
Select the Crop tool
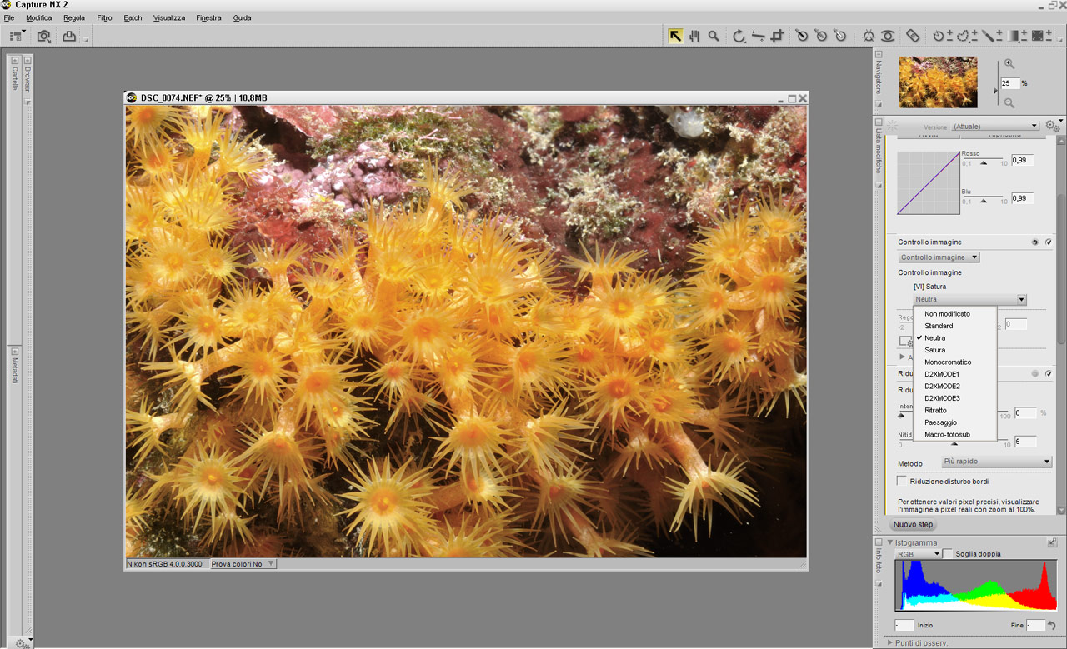coord(777,36)
